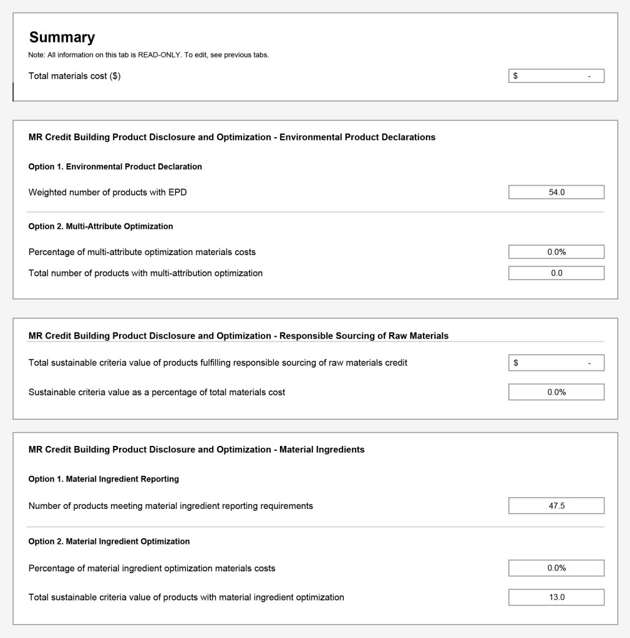This screenshot has height=638, width=630.
Task: Click the "Total materials cost ($)" label text
Action: click(x=75, y=76)
